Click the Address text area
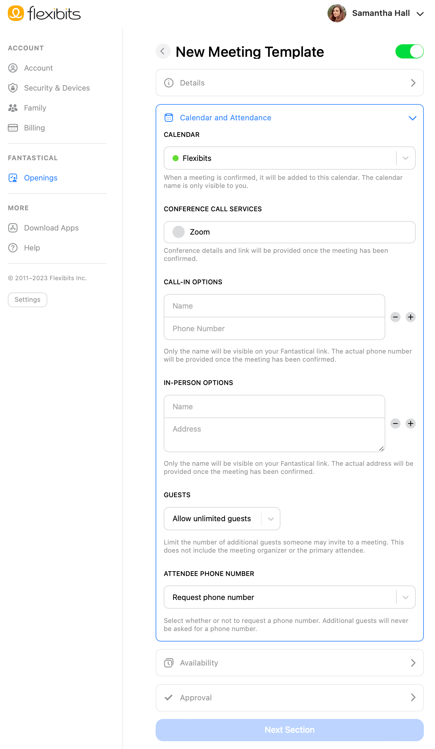This screenshot has width=435, height=749. coord(274,435)
